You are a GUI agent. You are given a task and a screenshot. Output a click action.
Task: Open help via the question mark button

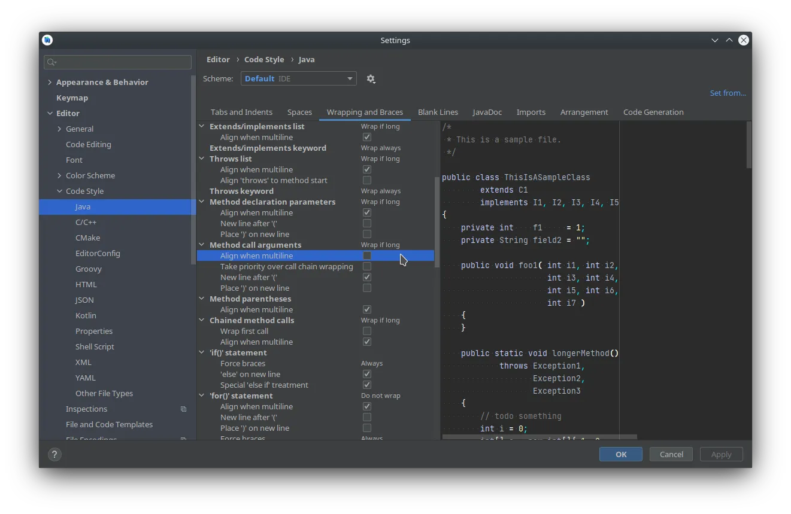(54, 454)
